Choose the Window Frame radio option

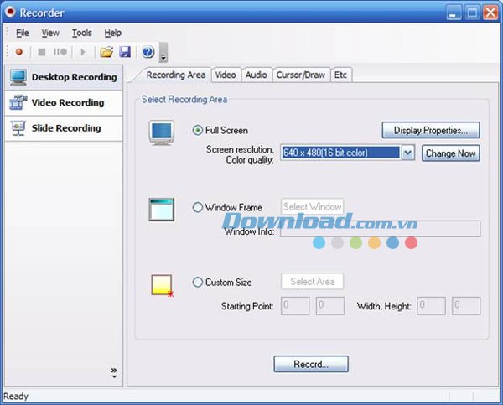coord(198,207)
